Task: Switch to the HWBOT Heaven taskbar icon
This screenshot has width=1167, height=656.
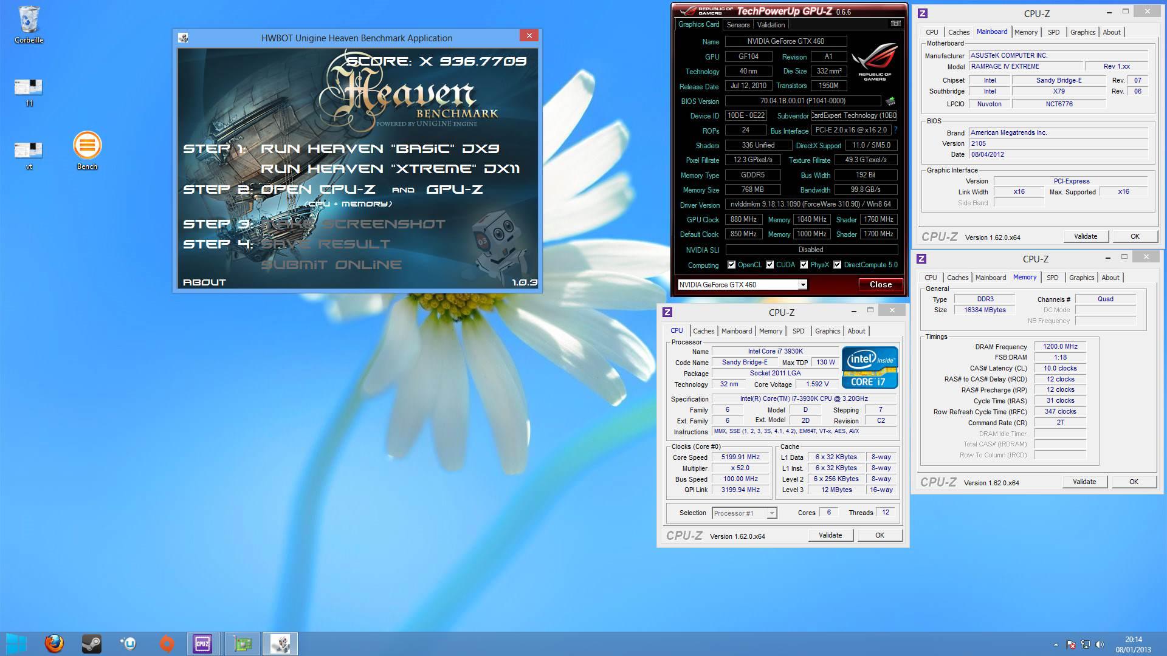Action: [x=280, y=644]
